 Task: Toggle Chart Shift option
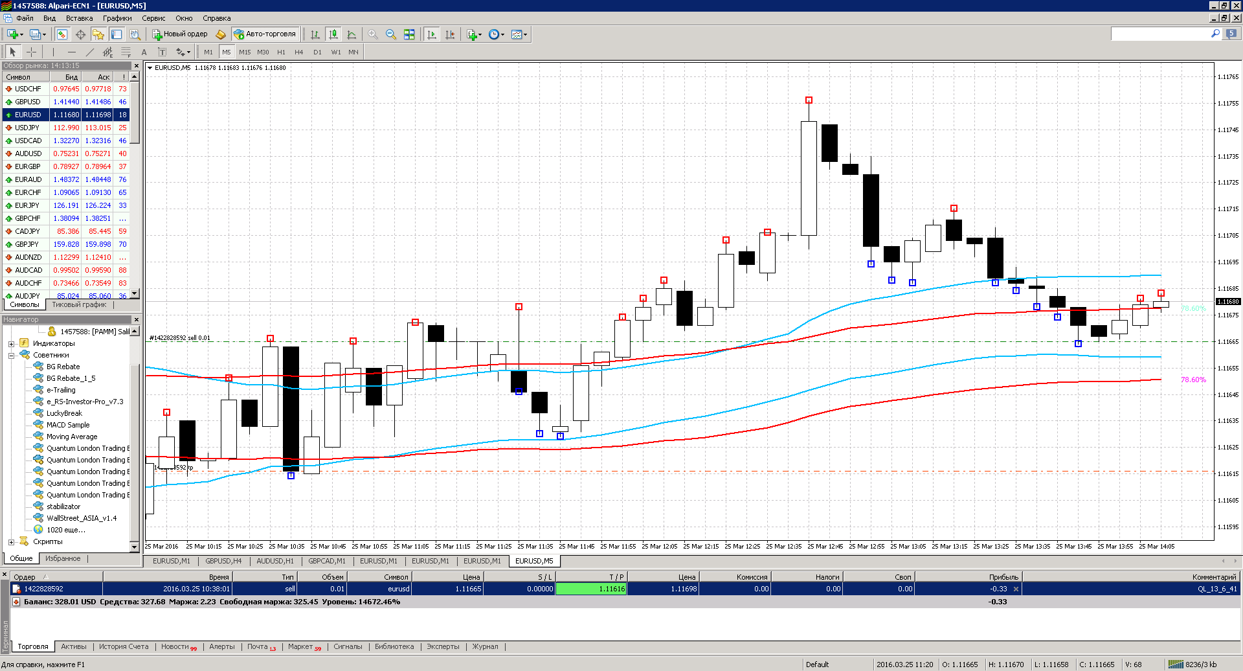(x=450, y=34)
